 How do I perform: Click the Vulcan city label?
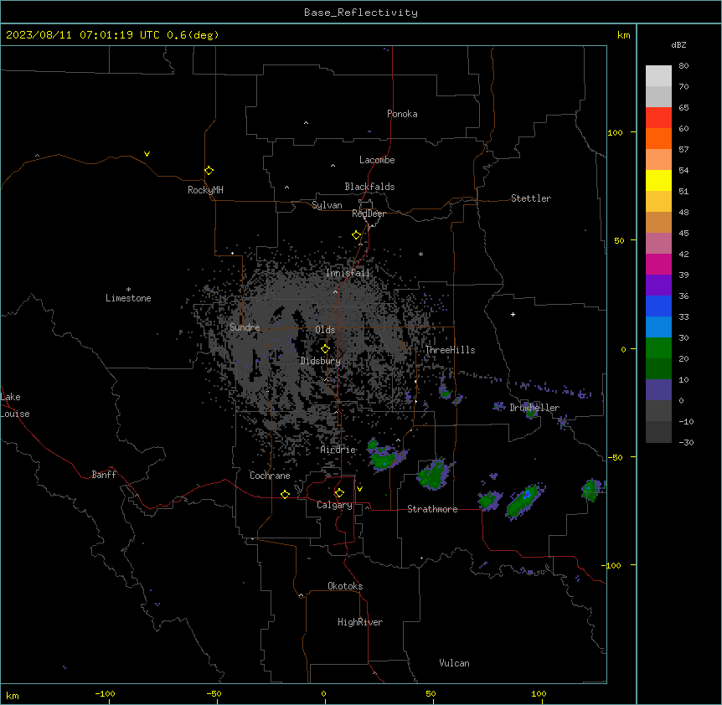pyautogui.click(x=455, y=663)
